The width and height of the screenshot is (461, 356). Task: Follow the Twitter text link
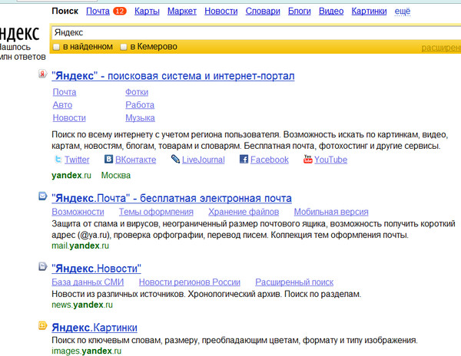coord(77,160)
